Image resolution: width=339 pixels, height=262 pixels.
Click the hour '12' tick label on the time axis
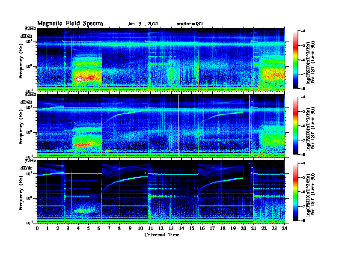click(161, 229)
